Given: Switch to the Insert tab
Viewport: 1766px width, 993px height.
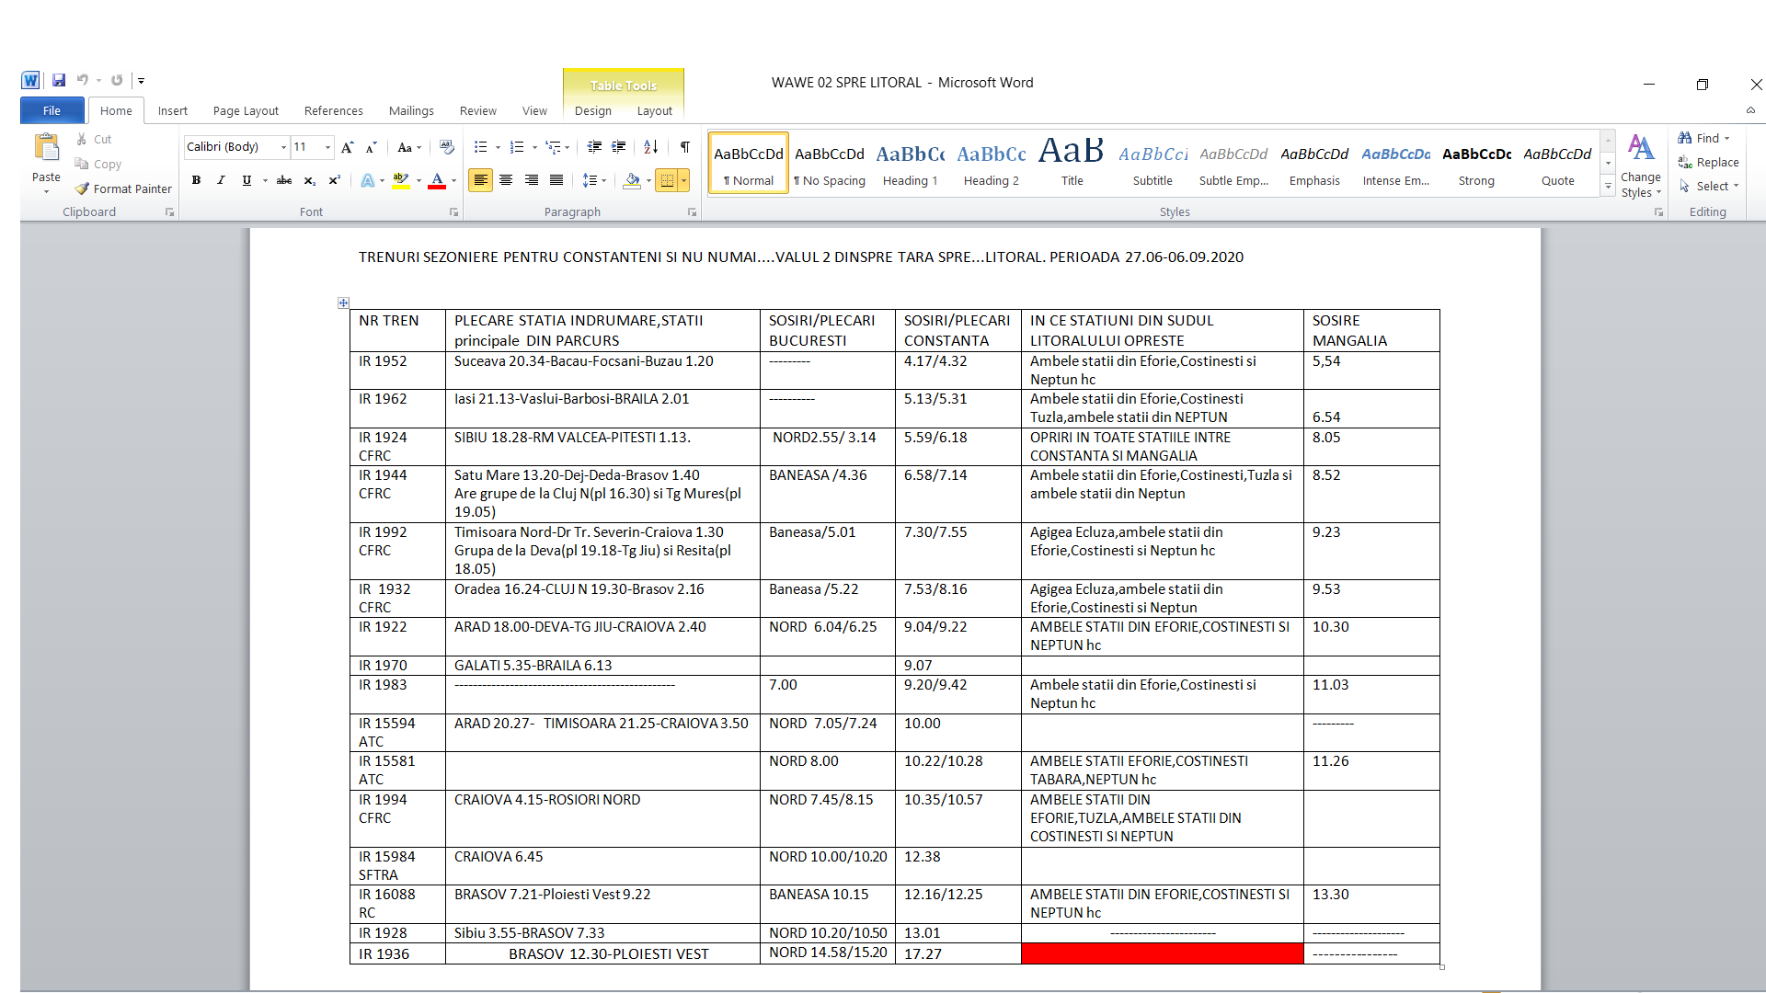Looking at the screenshot, I should point(172,110).
